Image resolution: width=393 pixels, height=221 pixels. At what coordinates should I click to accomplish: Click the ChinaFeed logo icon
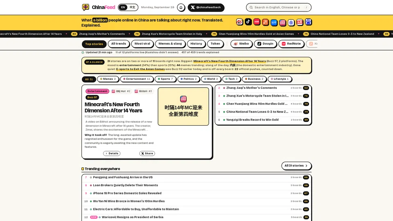[x=86, y=7]
